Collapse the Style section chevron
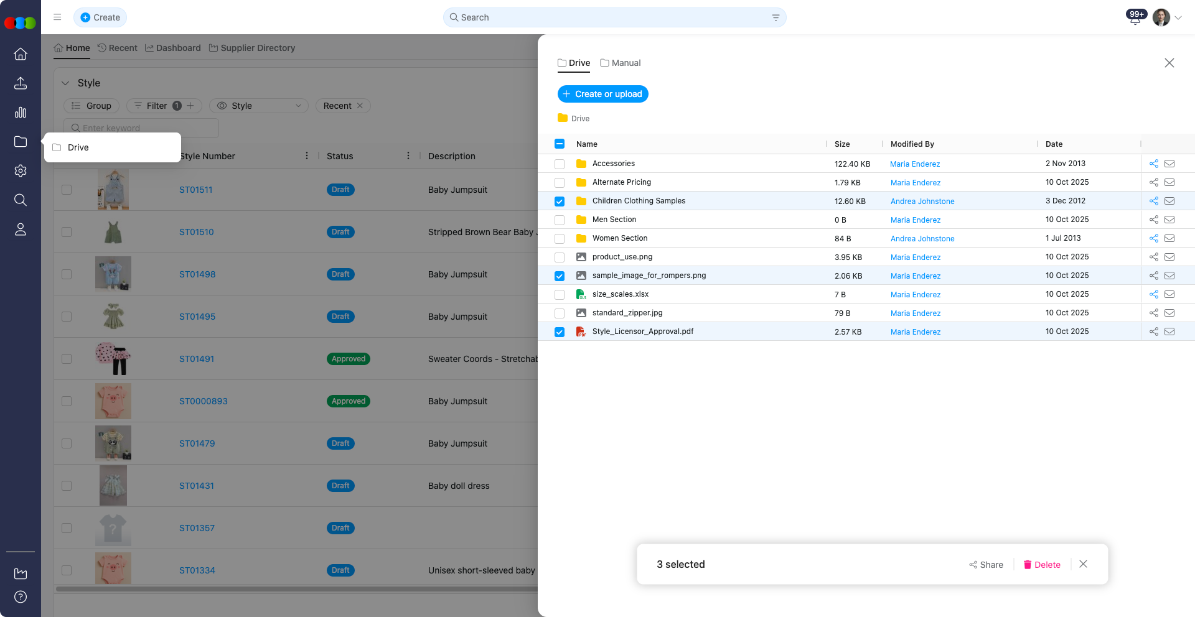The image size is (1195, 617). (x=65, y=83)
